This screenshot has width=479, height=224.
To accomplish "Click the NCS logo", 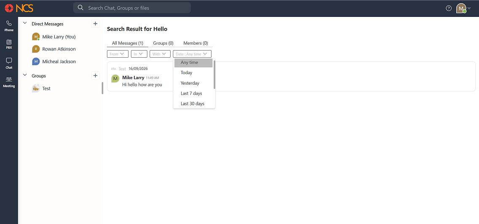I will point(19,8).
